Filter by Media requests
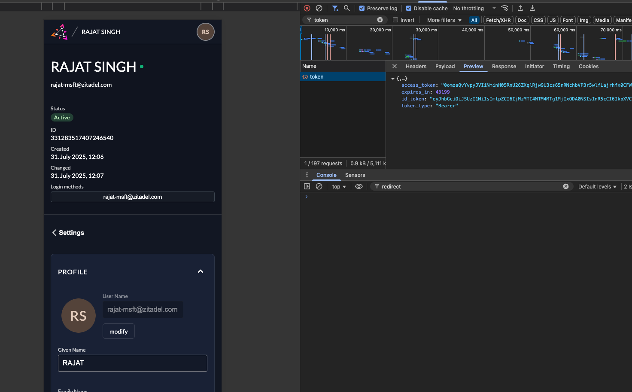This screenshot has height=392, width=632. click(602, 20)
